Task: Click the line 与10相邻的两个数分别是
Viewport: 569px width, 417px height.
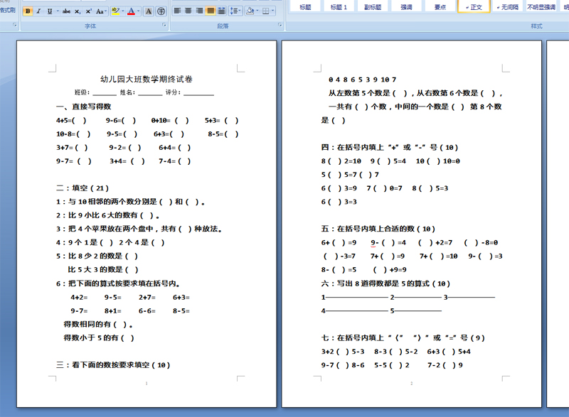Action: tap(130, 202)
